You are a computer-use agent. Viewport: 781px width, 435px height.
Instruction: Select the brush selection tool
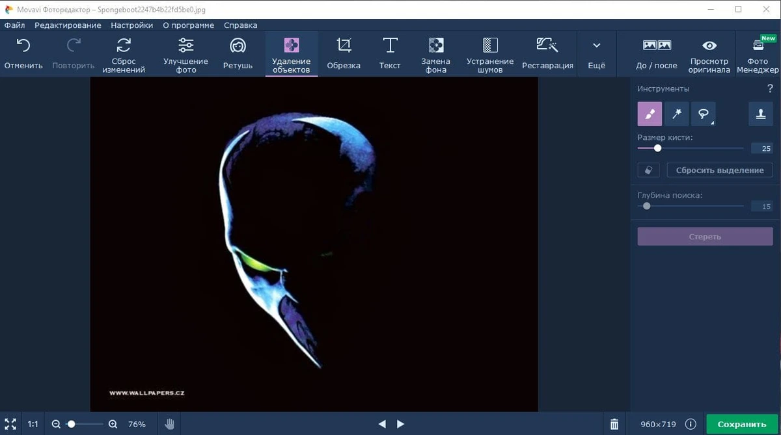click(x=650, y=114)
